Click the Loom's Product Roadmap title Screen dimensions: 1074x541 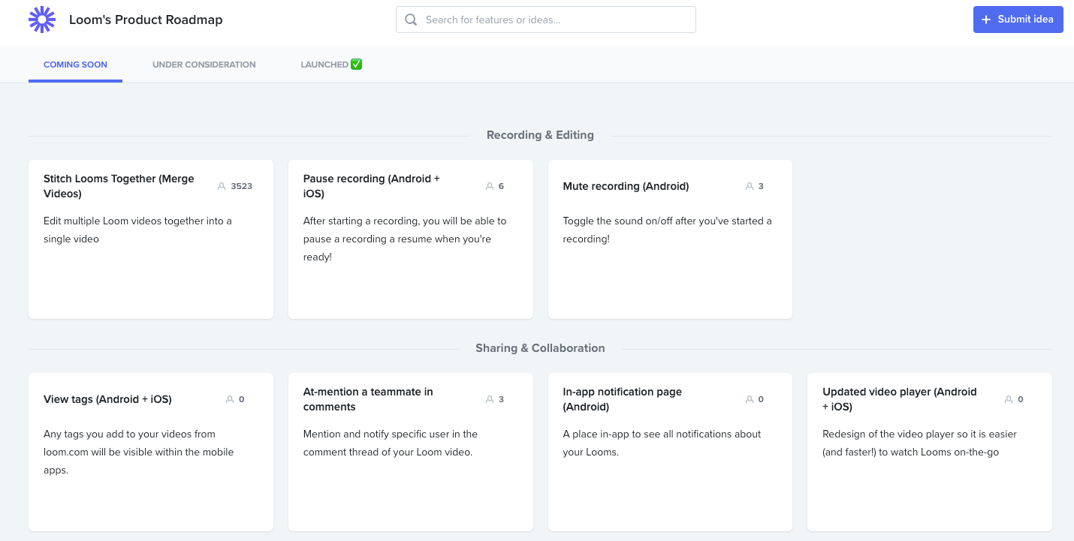146,20
